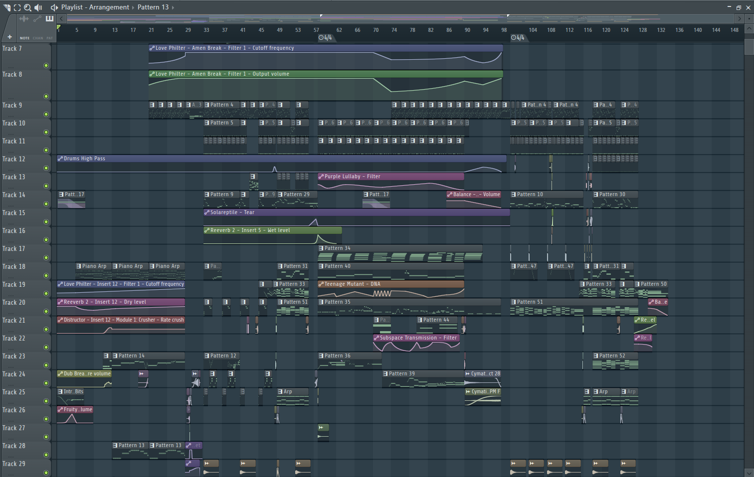Open the menu icon of the Pattern 52 clip
This screenshot has width=754, height=477.
coord(596,356)
